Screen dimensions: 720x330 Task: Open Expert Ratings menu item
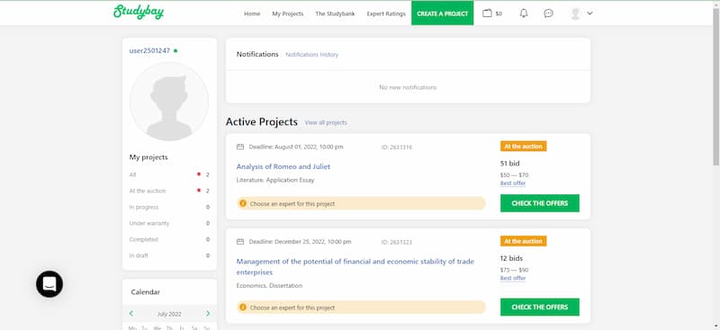[x=386, y=13]
